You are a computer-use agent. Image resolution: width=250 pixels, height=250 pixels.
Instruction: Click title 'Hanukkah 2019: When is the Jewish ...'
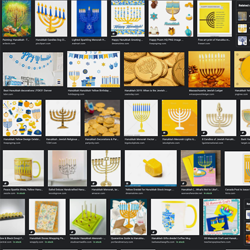point(146,91)
